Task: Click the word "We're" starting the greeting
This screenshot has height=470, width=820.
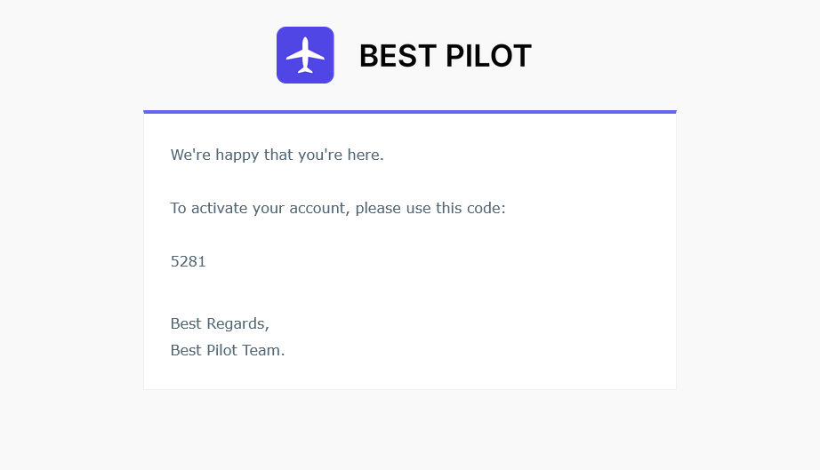Action: 190,155
